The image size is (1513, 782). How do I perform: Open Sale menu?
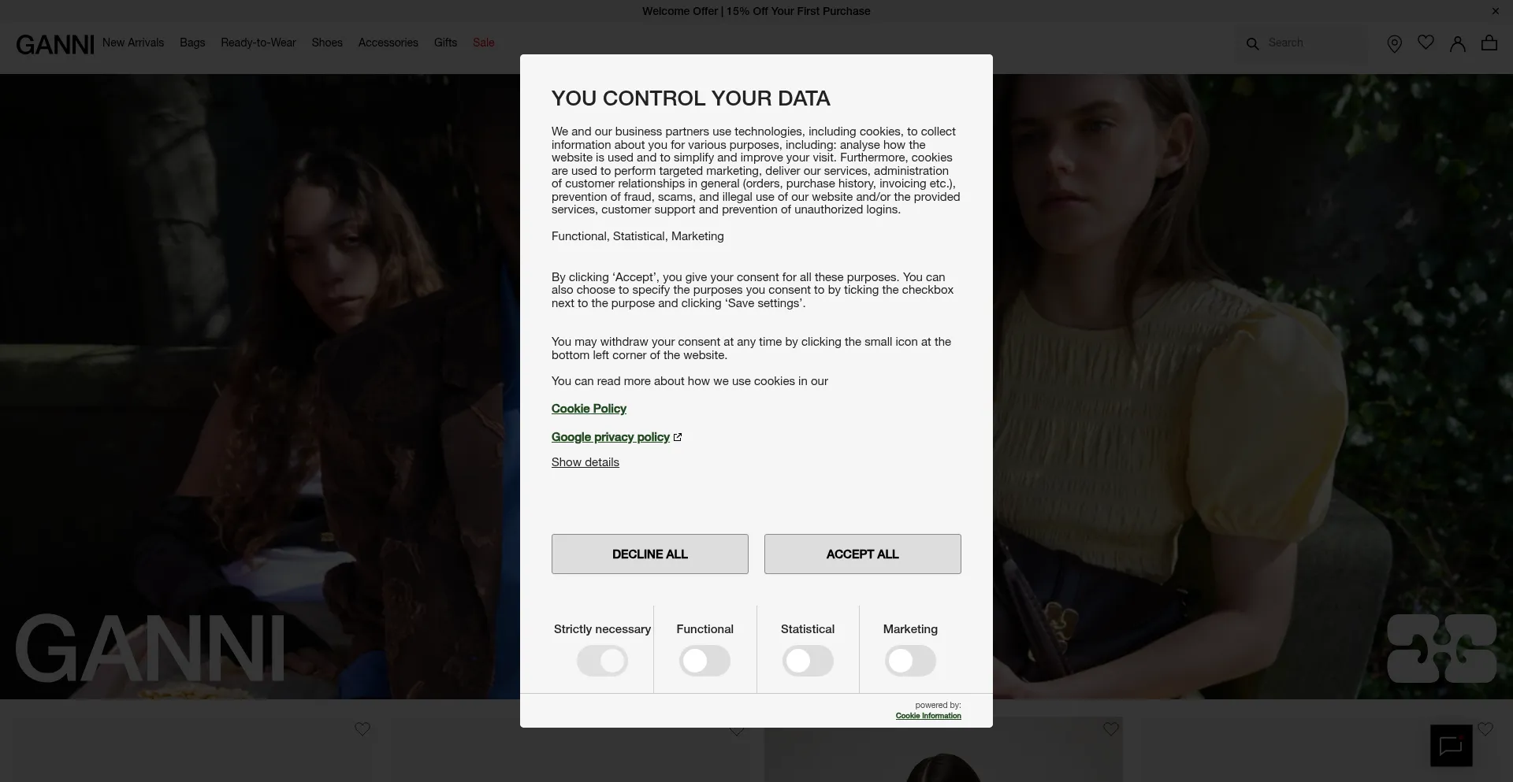click(x=484, y=43)
